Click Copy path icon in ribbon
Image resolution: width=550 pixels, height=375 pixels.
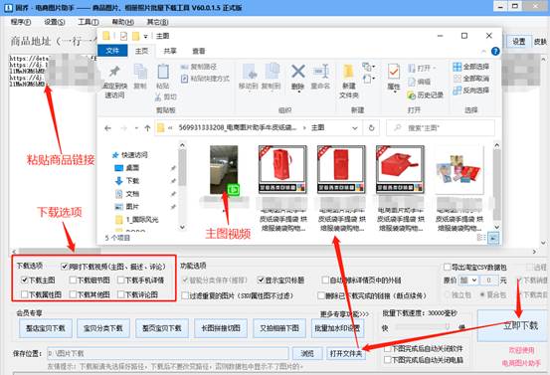[185, 67]
